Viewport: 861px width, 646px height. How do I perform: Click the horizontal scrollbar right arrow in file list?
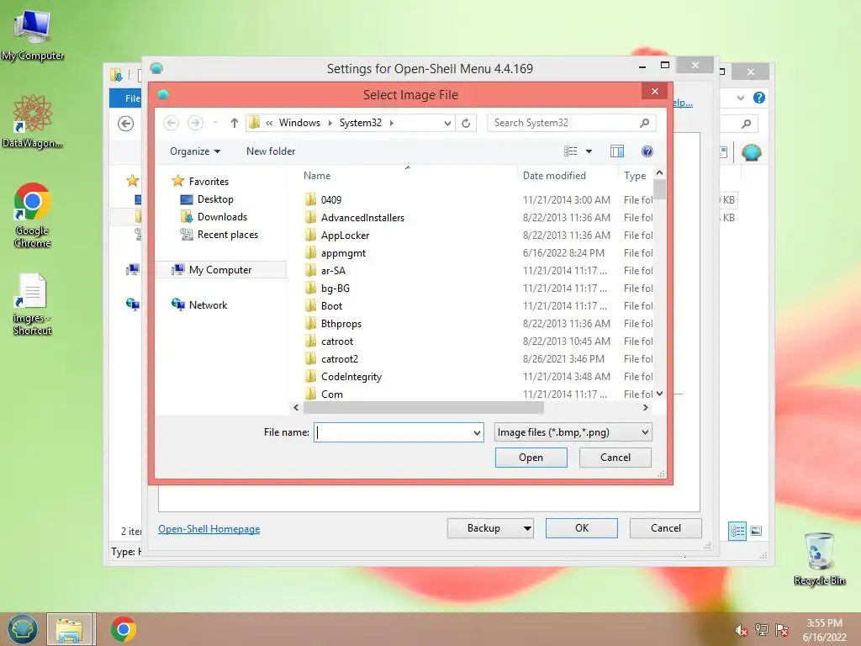[645, 408]
